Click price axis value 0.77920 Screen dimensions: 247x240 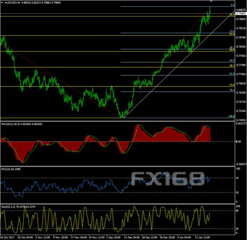click(x=241, y=56)
